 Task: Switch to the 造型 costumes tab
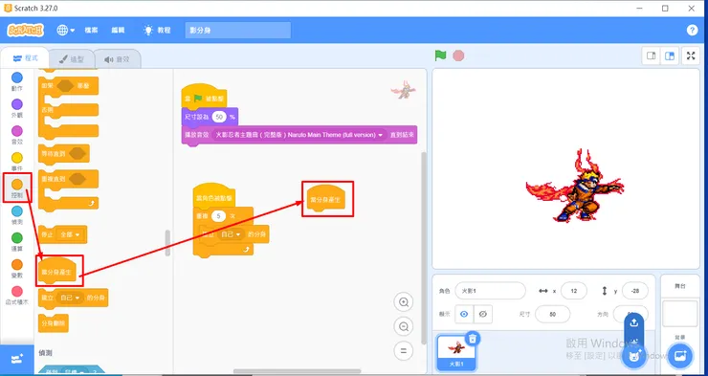point(72,59)
